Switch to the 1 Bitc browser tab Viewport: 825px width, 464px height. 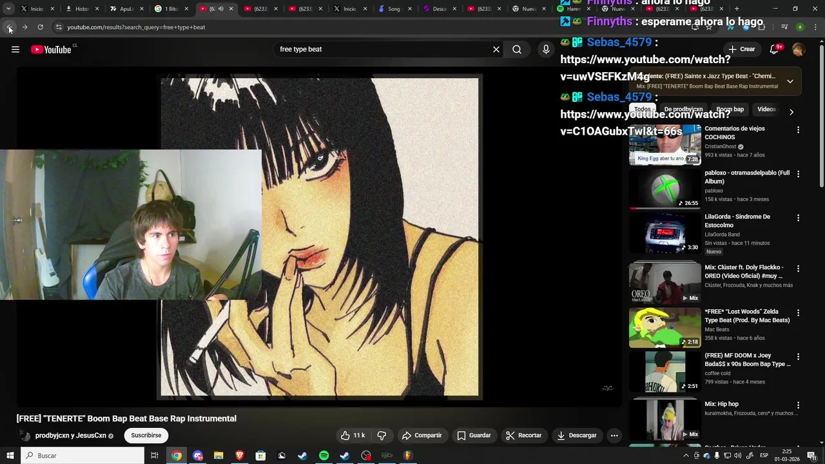170,9
